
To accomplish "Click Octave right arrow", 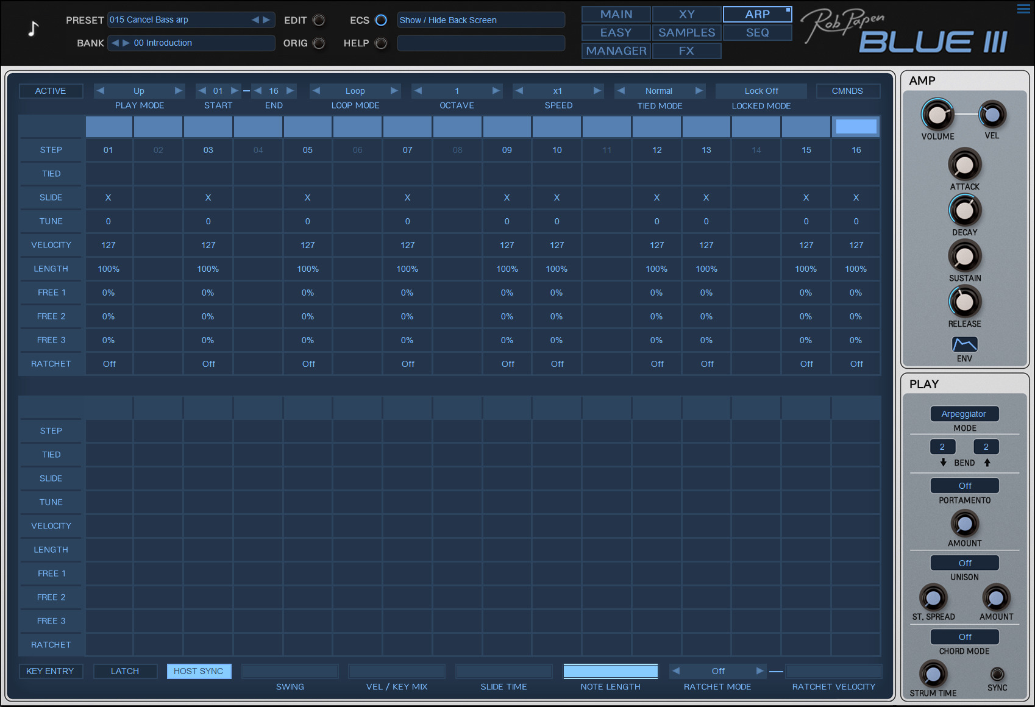I will tap(496, 91).
